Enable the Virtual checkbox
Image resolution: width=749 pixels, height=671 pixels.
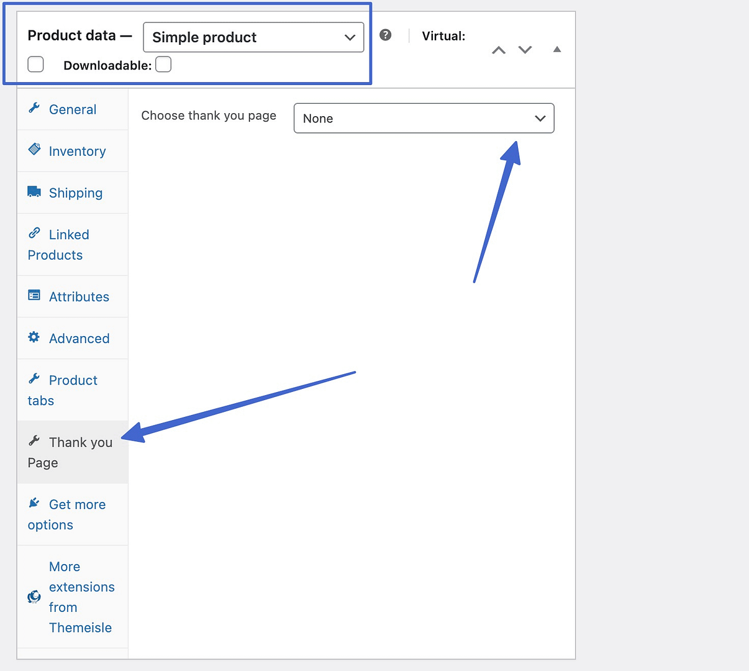pyautogui.click(x=36, y=65)
